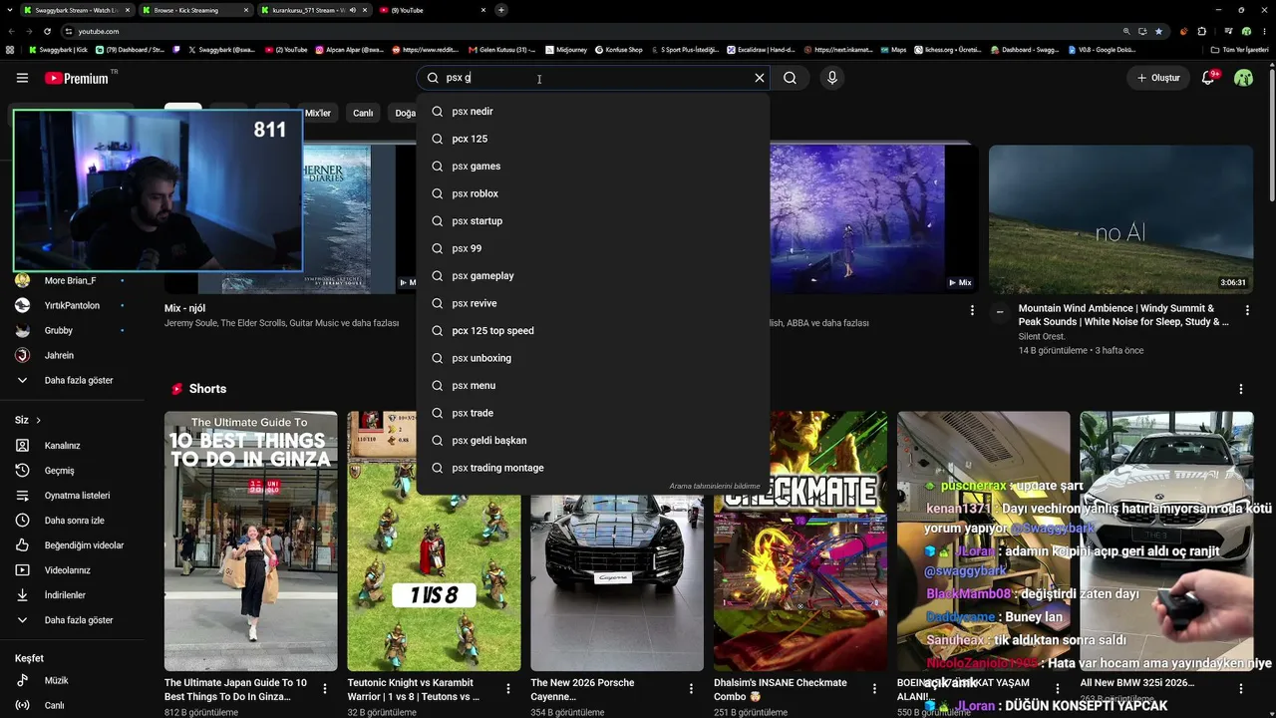
Task: Expand 'Daha fazla göster' under İndirilenler
Action: point(72,620)
